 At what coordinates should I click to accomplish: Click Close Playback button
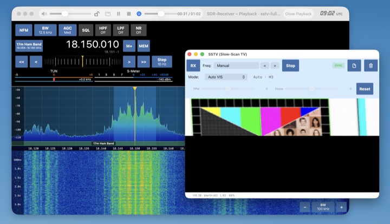(298, 14)
